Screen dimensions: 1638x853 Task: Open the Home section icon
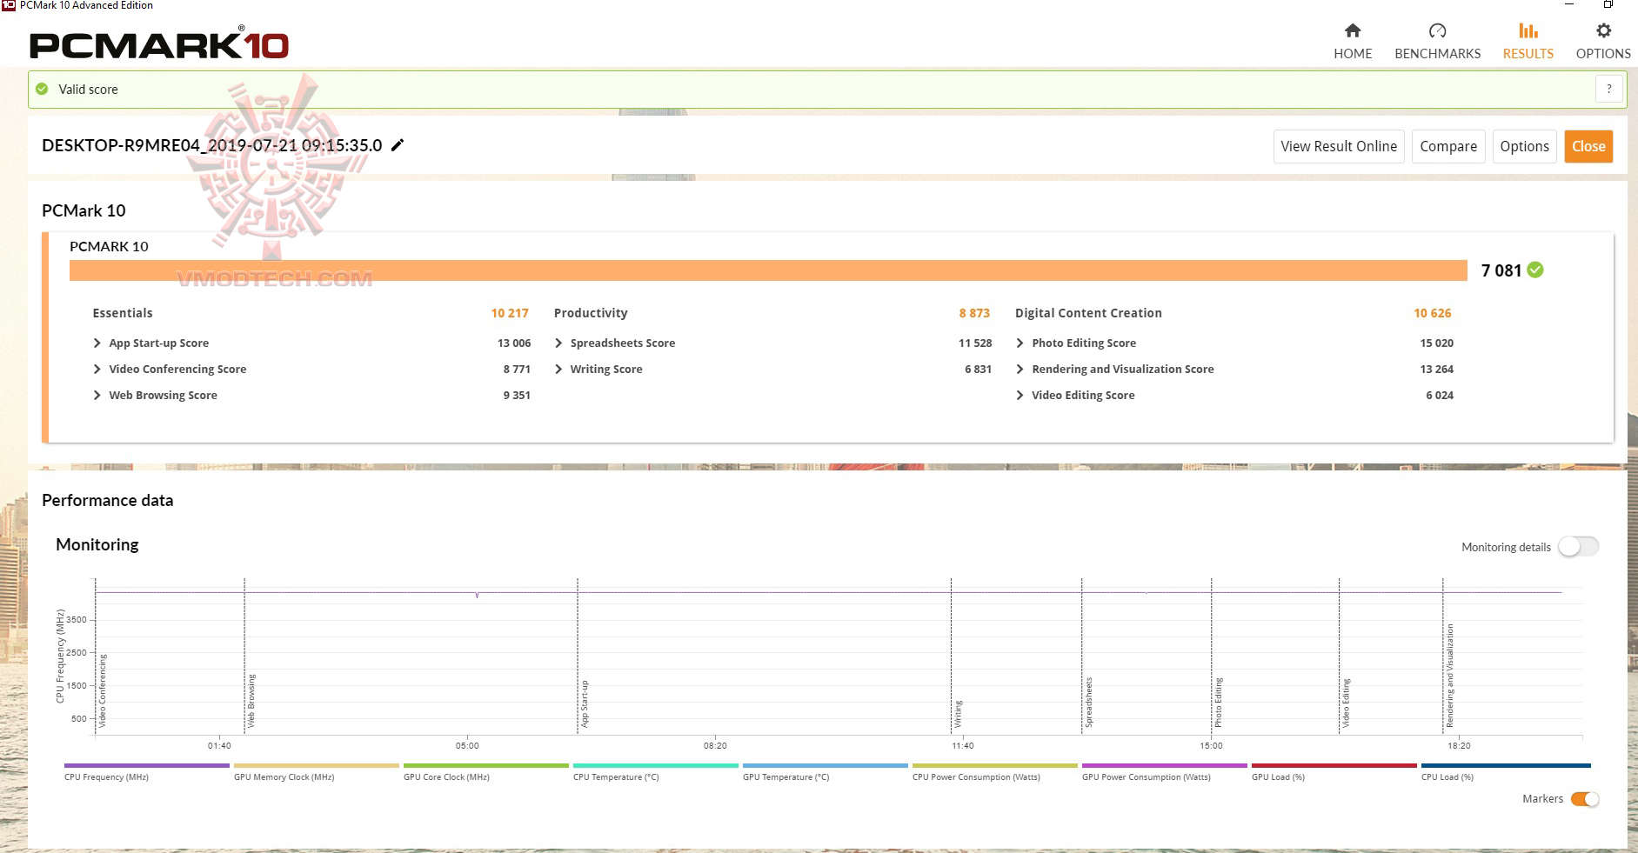[1353, 31]
